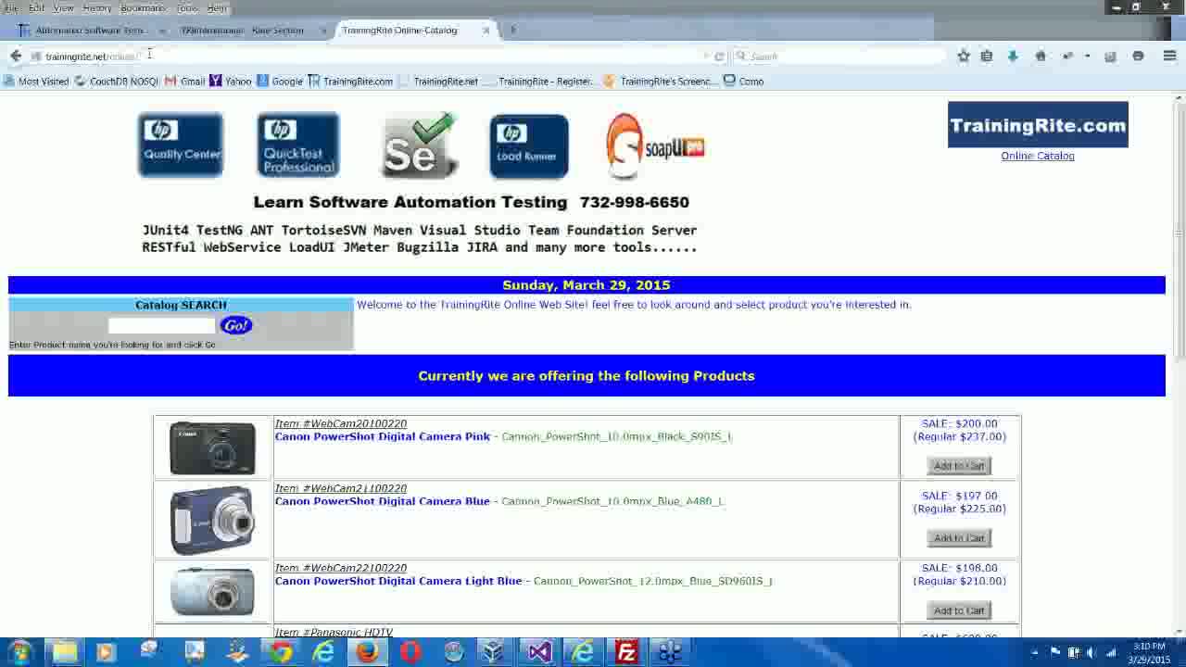Open the History menu
1186x667 pixels.
[x=97, y=7]
